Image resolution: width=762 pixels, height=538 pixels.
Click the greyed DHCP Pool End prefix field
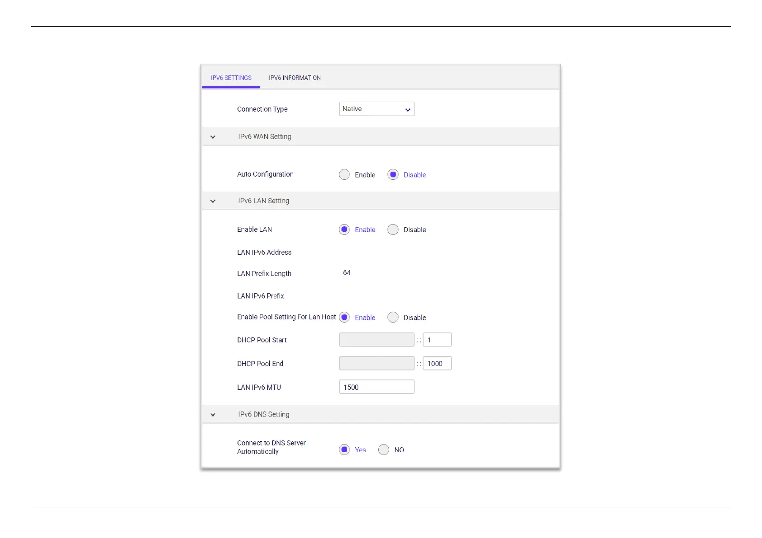tap(376, 363)
